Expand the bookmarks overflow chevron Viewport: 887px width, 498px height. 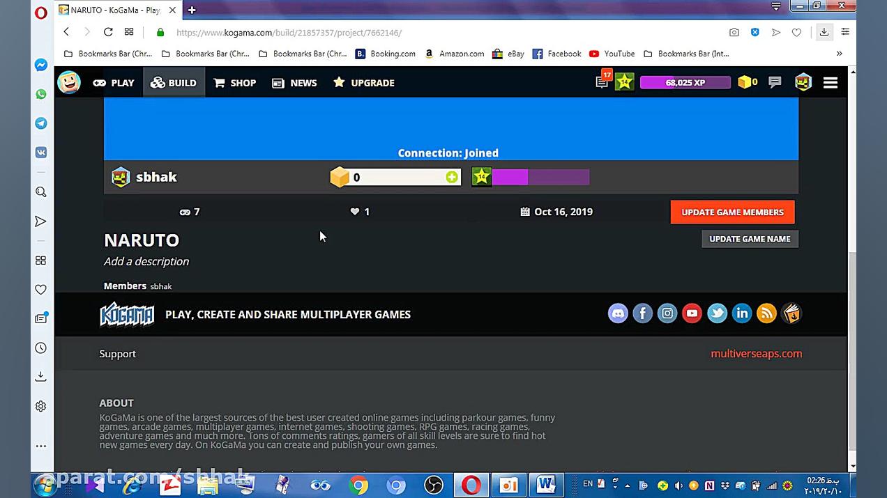coord(839,54)
